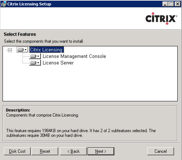Select the Citrix Licensing tree item
This screenshot has width=182, height=160.
pos(46,50)
